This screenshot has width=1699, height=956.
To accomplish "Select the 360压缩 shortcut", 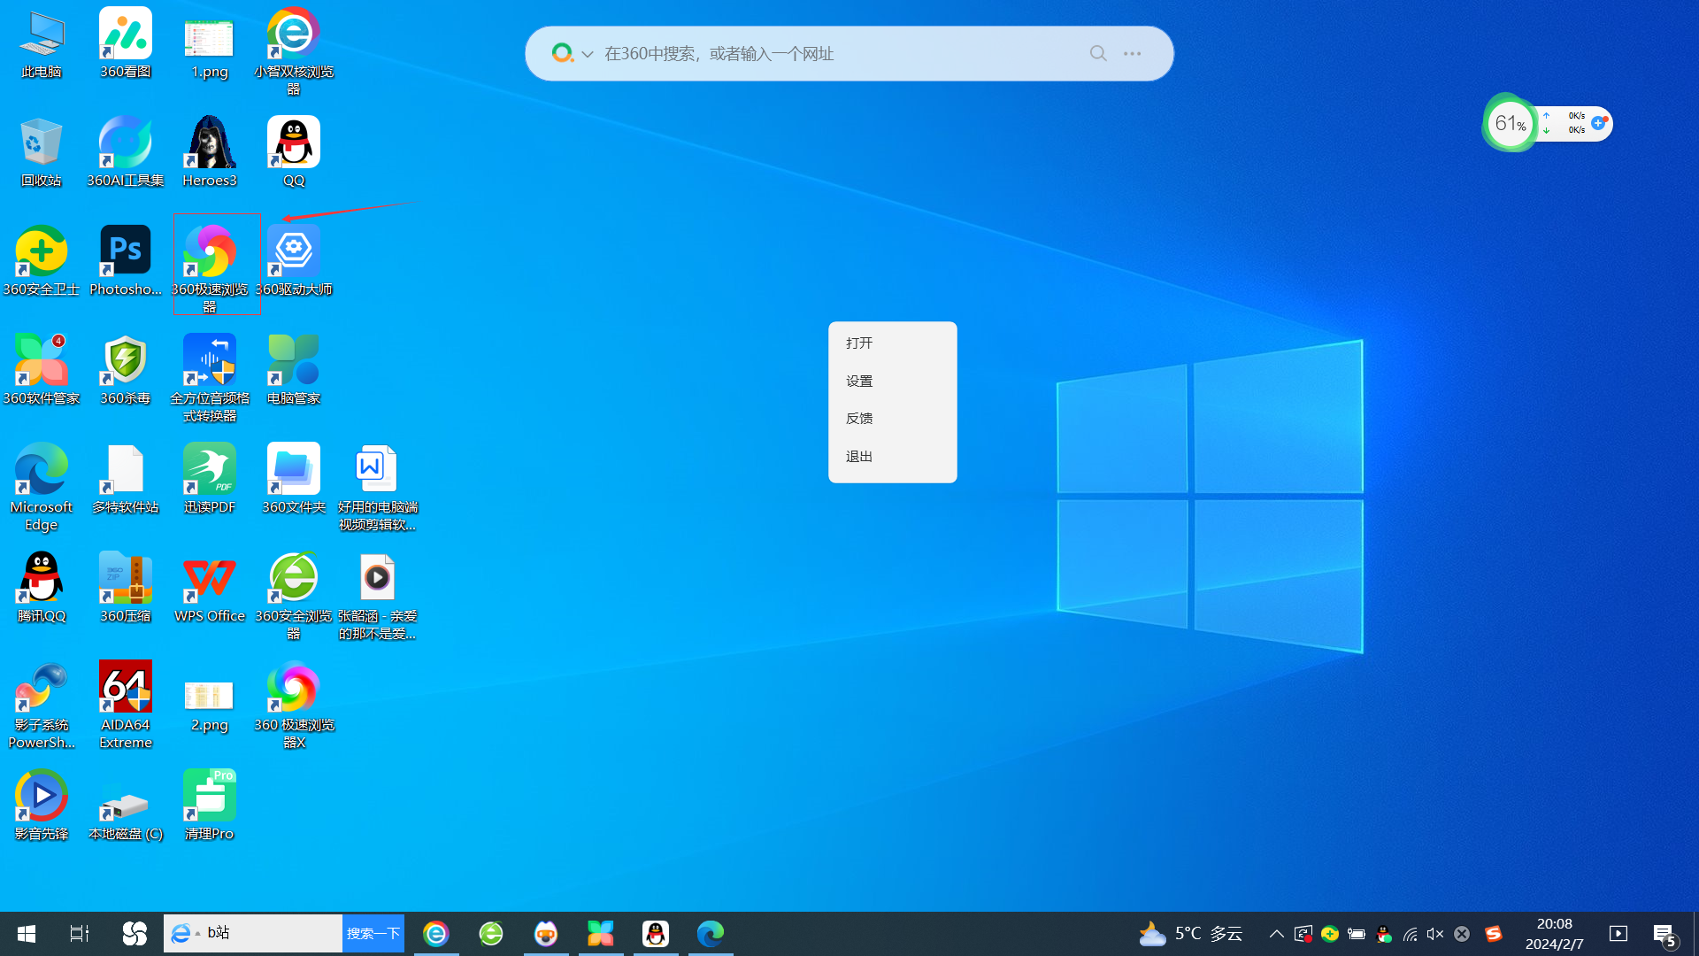I will click(126, 587).
